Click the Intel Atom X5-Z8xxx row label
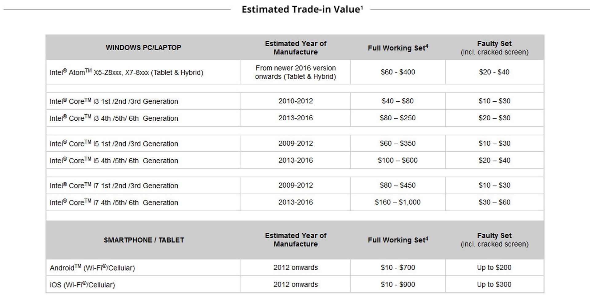Image resolution: width=590 pixels, height=300 pixels. click(x=127, y=72)
